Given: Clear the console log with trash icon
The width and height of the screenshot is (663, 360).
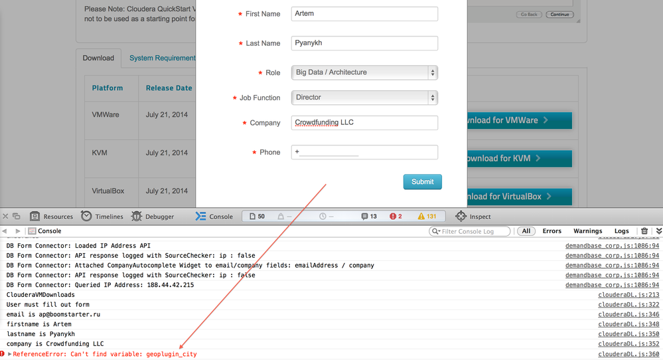Looking at the screenshot, I should [644, 231].
